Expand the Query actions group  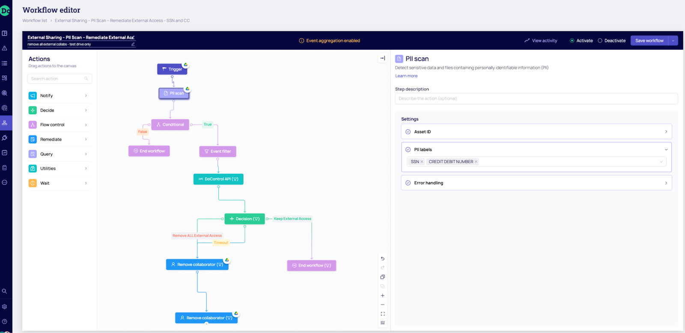click(x=86, y=154)
